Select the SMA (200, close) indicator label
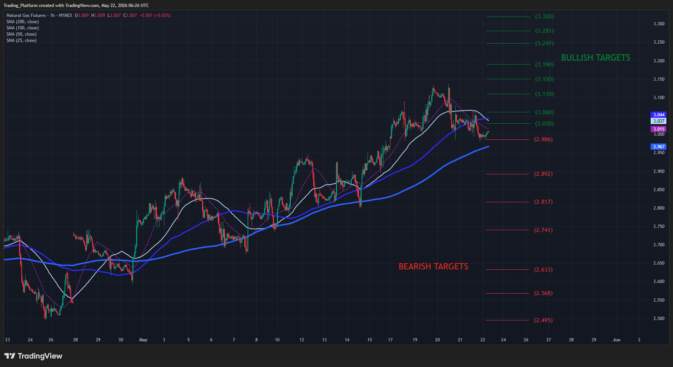Screen dimensions: 673x367 (x=22, y=22)
